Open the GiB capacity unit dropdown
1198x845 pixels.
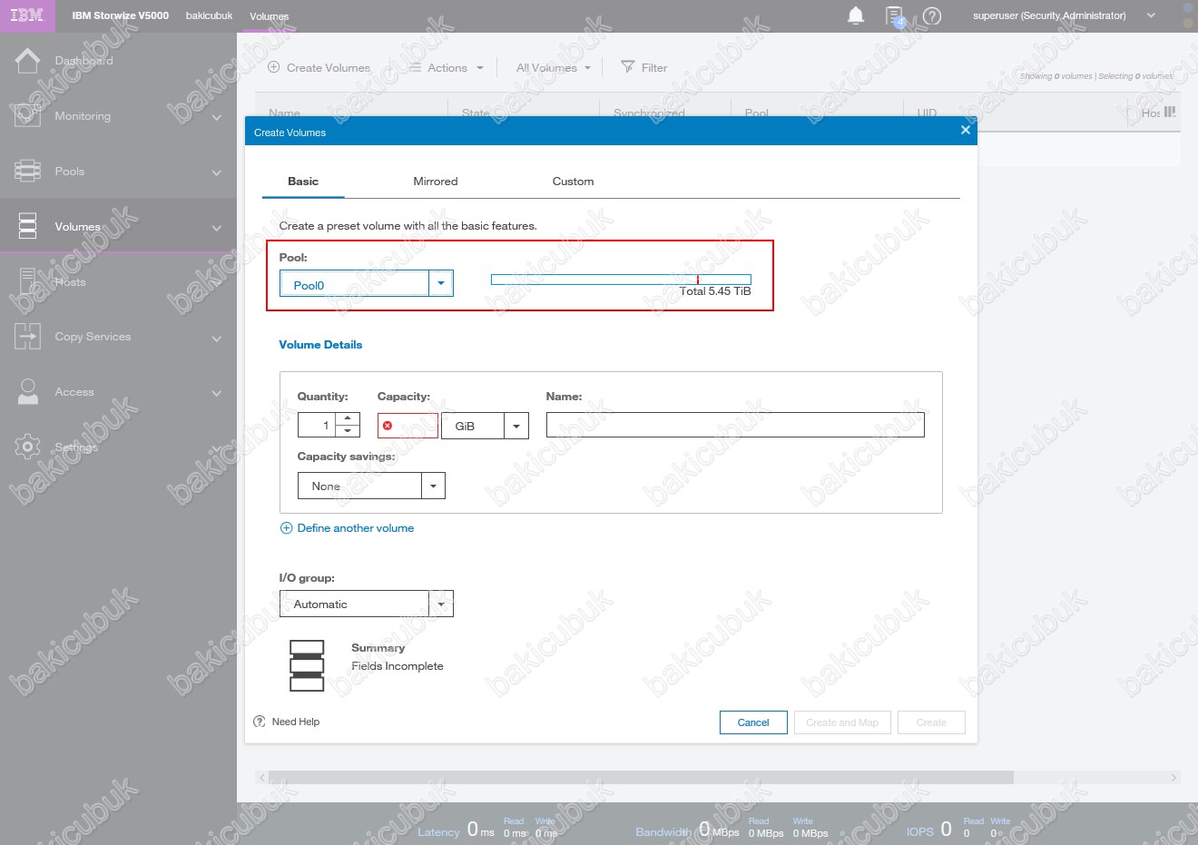coord(516,426)
